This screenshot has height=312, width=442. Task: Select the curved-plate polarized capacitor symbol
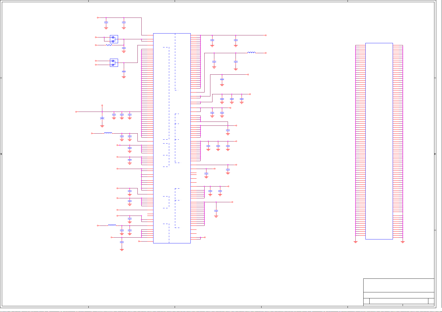click(102, 119)
